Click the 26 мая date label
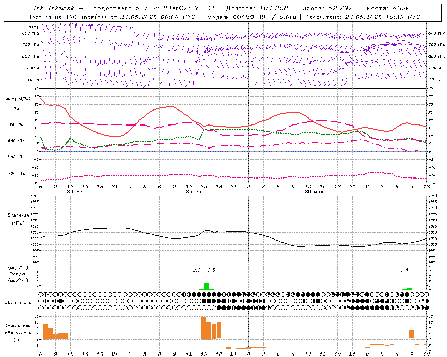This screenshot has width=447, height=357. pyautogui.click(x=314, y=192)
